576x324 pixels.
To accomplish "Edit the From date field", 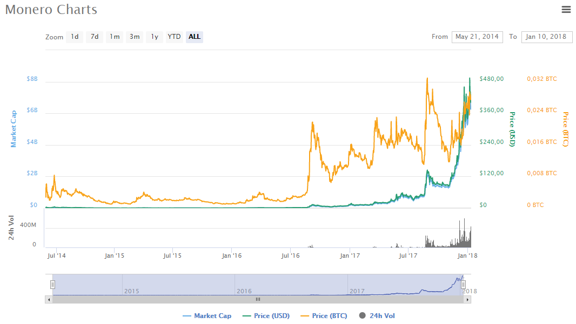I will click(477, 37).
